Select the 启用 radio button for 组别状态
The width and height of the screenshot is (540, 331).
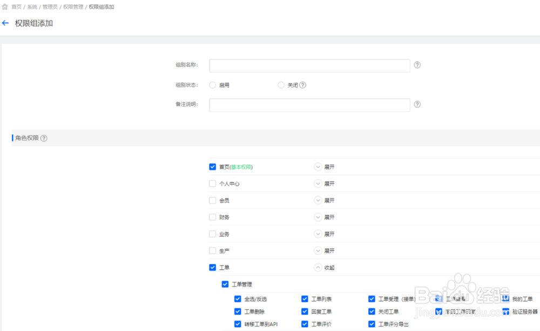[x=213, y=85]
